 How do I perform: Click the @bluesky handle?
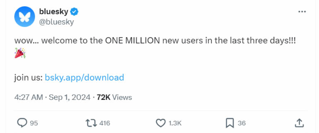click(57, 22)
